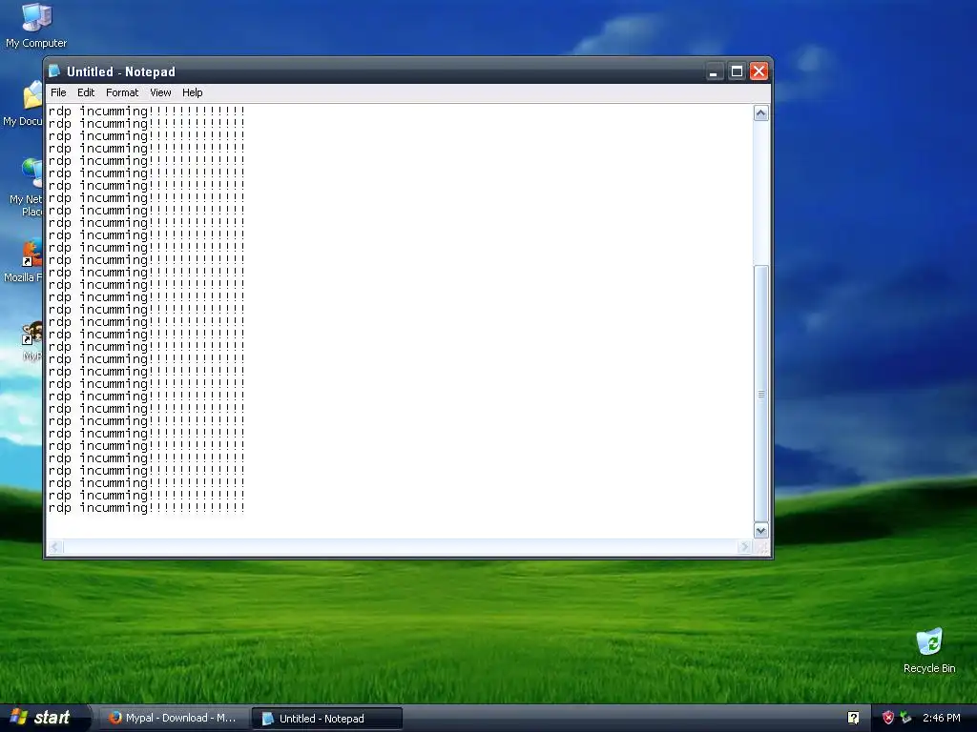
Task: Select the MyPal monkey desktop shortcut
Action: [31, 341]
